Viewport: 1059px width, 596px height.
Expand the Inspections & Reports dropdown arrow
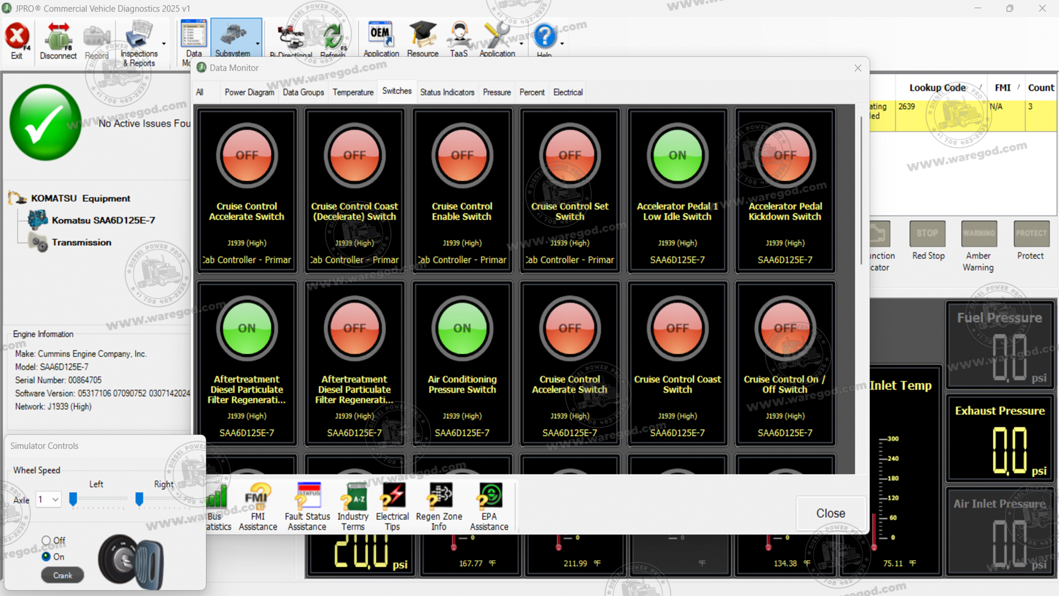tap(164, 44)
